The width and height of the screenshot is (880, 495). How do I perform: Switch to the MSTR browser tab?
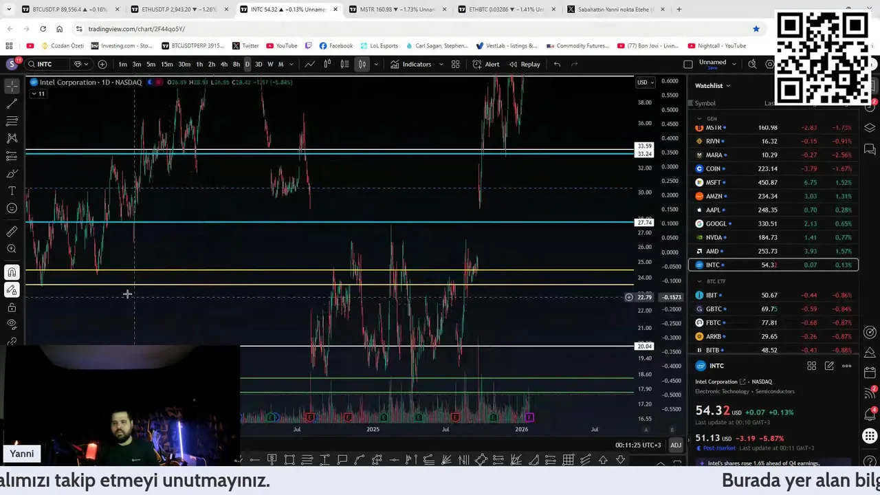398,10
